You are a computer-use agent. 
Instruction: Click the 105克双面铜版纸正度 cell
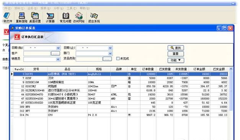point(67,103)
